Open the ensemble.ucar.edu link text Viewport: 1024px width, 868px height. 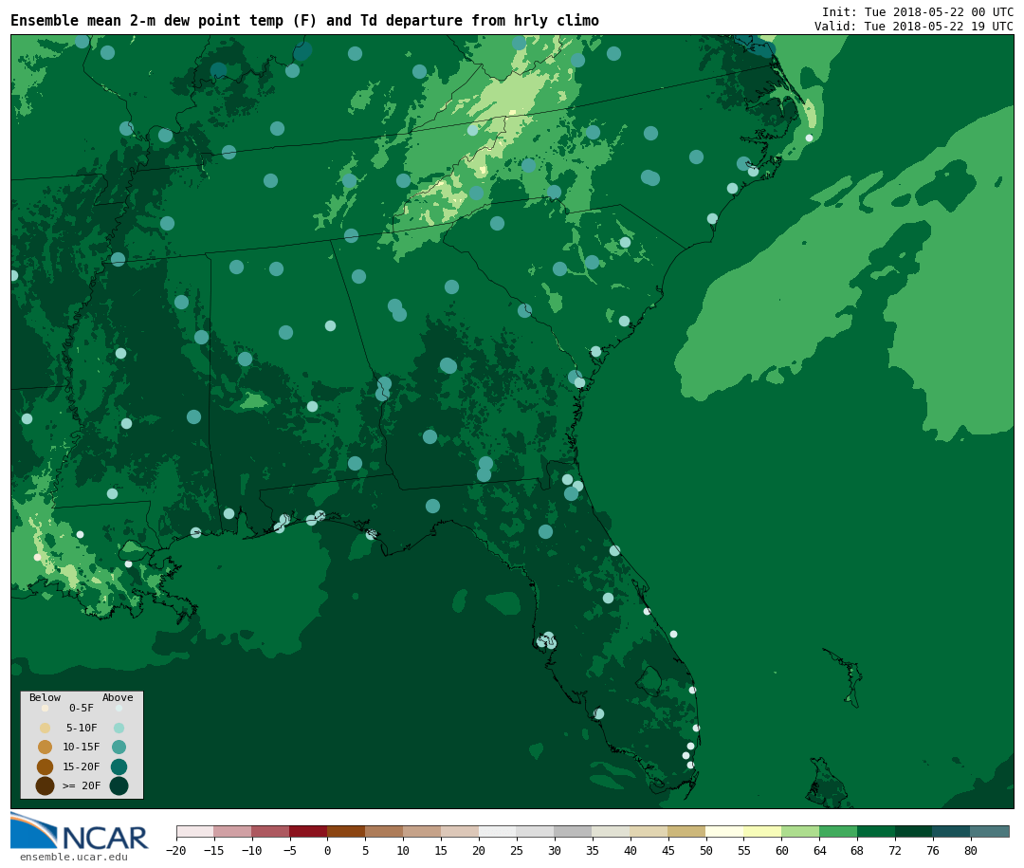click(74, 857)
